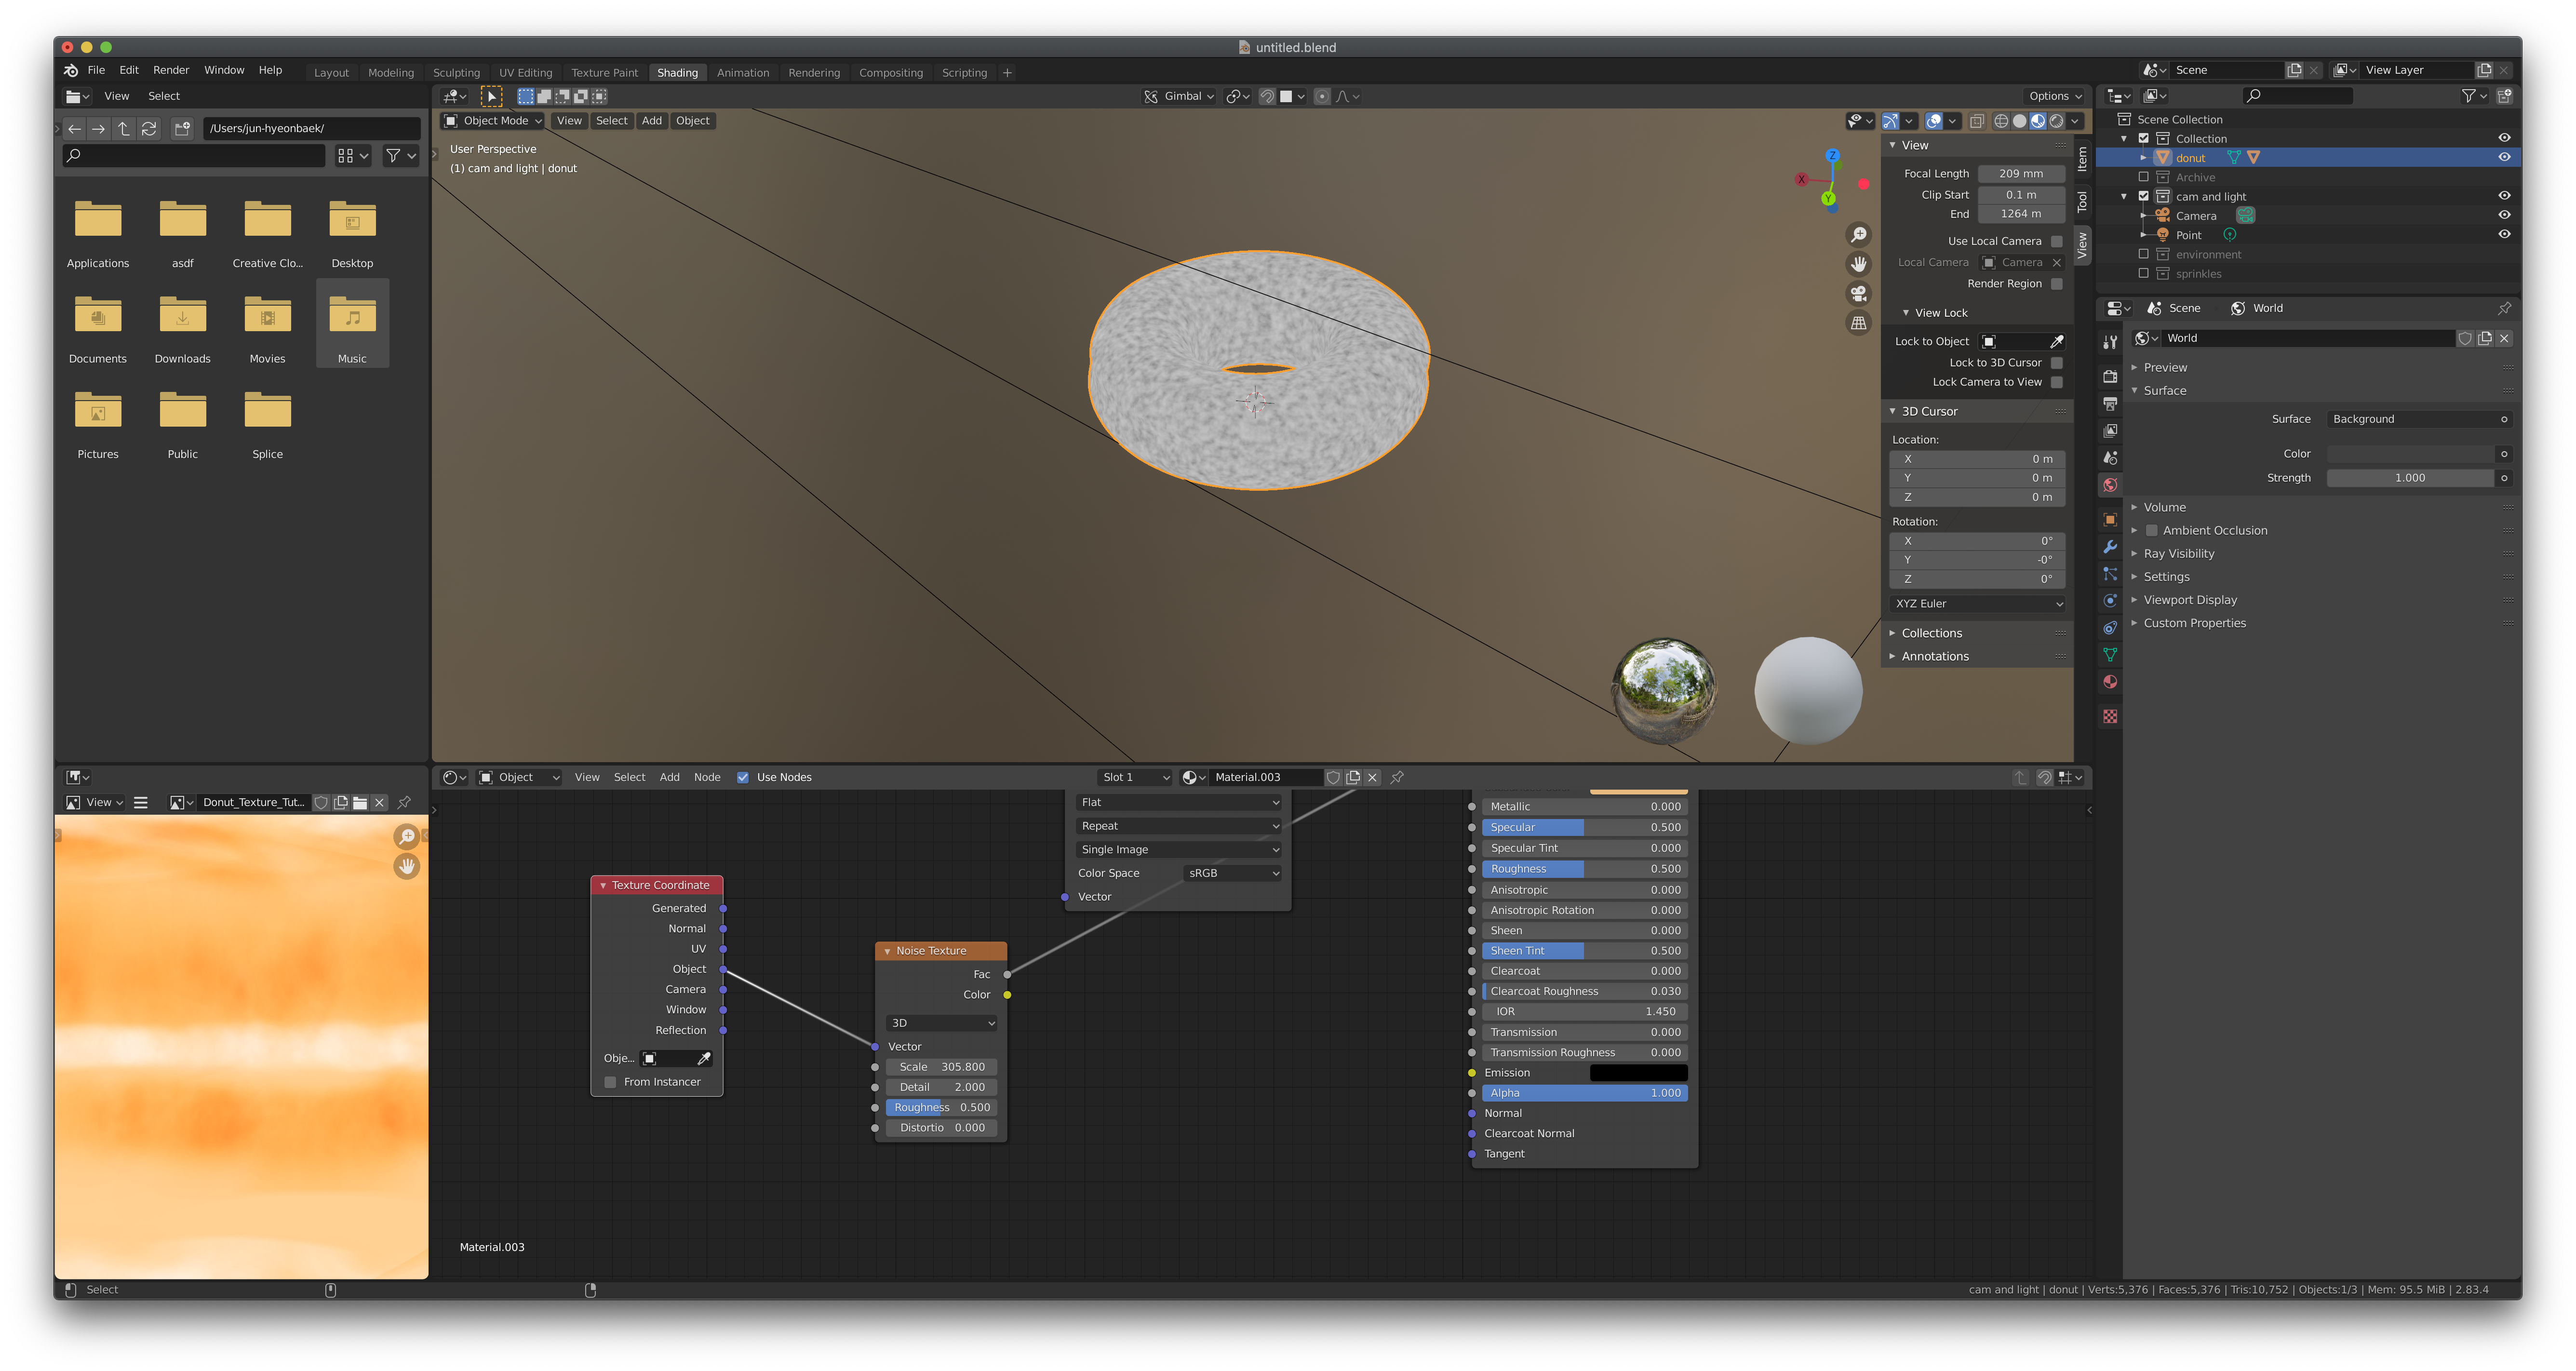Switch to the UV Editing workspace tab
The width and height of the screenshot is (2576, 1371).
(525, 73)
